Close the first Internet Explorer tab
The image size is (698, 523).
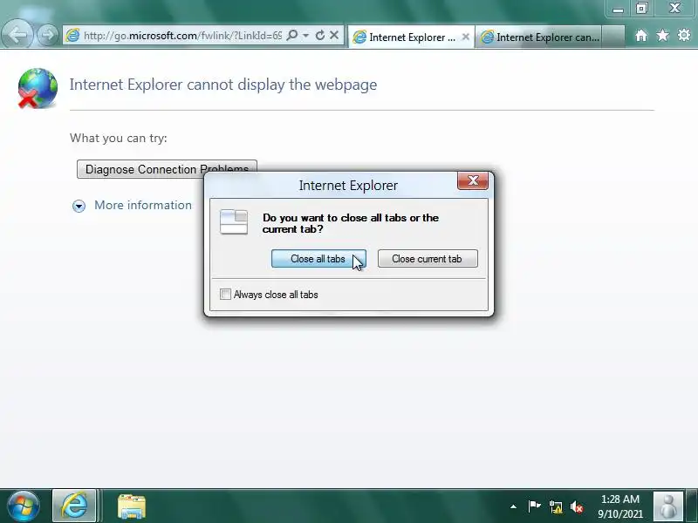point(465,37)
